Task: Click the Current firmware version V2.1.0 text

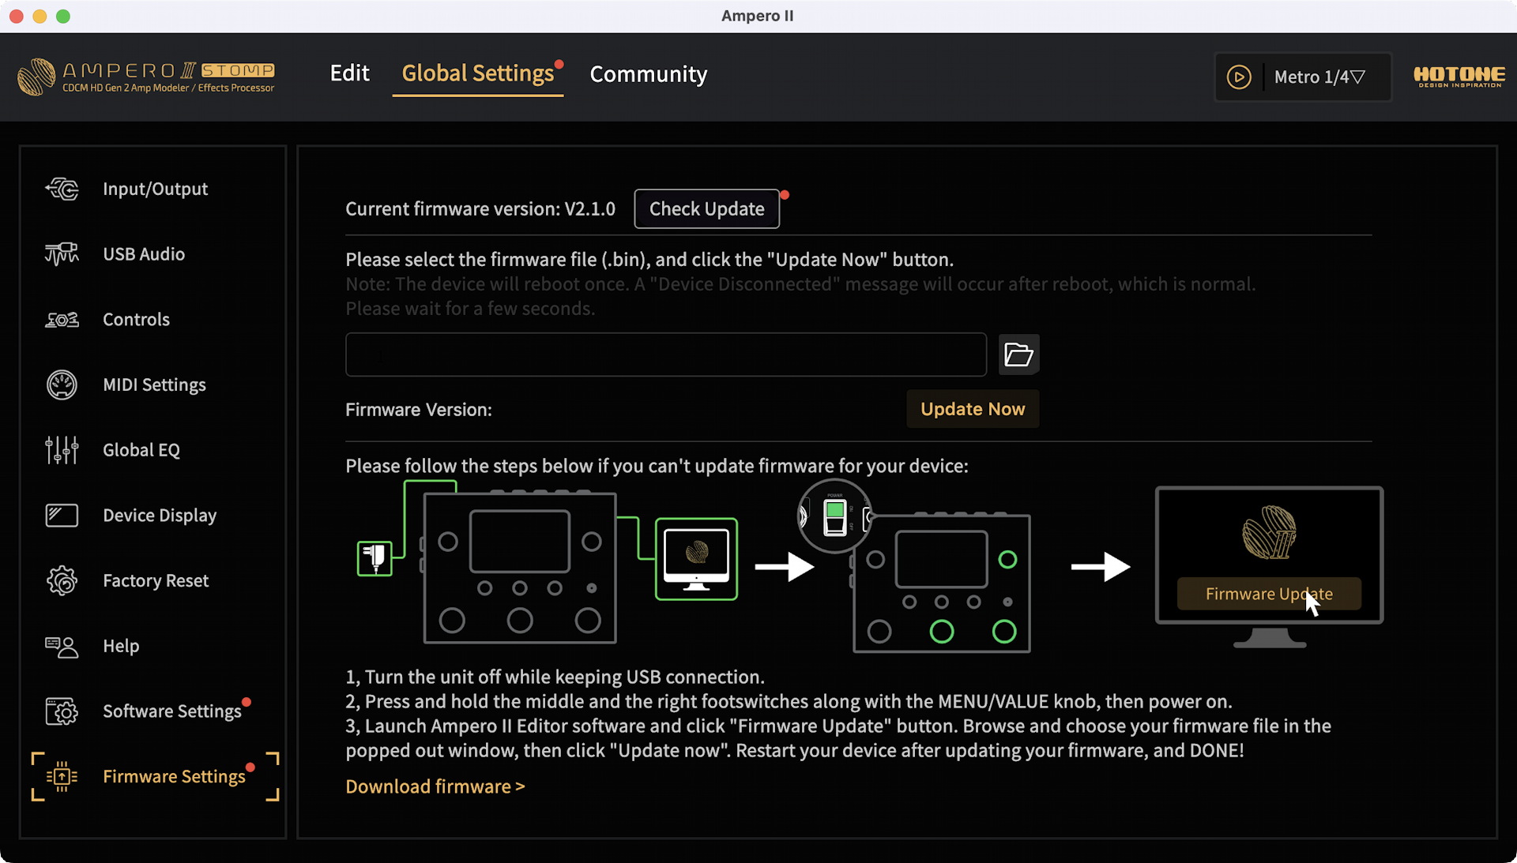Action: click(480, 209)
